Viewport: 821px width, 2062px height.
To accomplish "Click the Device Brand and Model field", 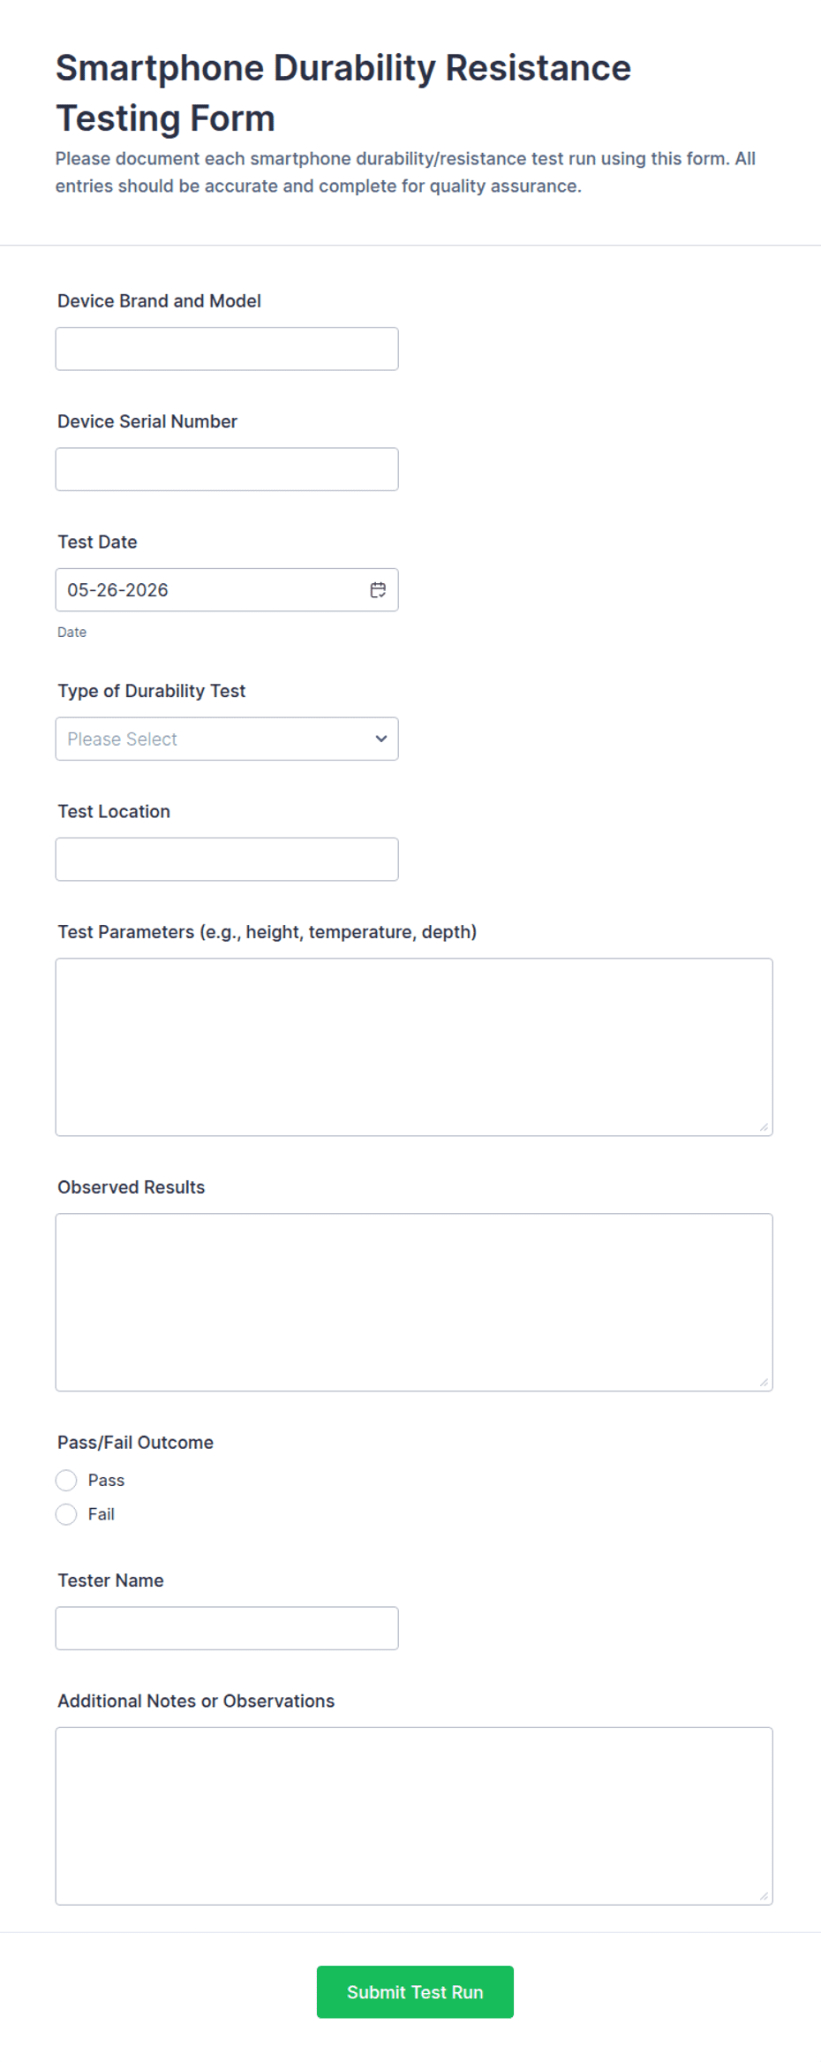I will (x=227, y=349).
